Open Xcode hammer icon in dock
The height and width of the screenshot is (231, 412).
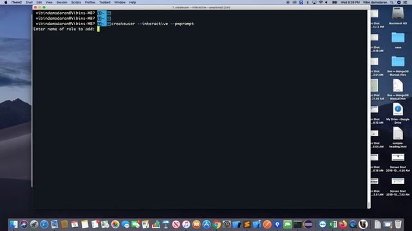coord(257,224)
